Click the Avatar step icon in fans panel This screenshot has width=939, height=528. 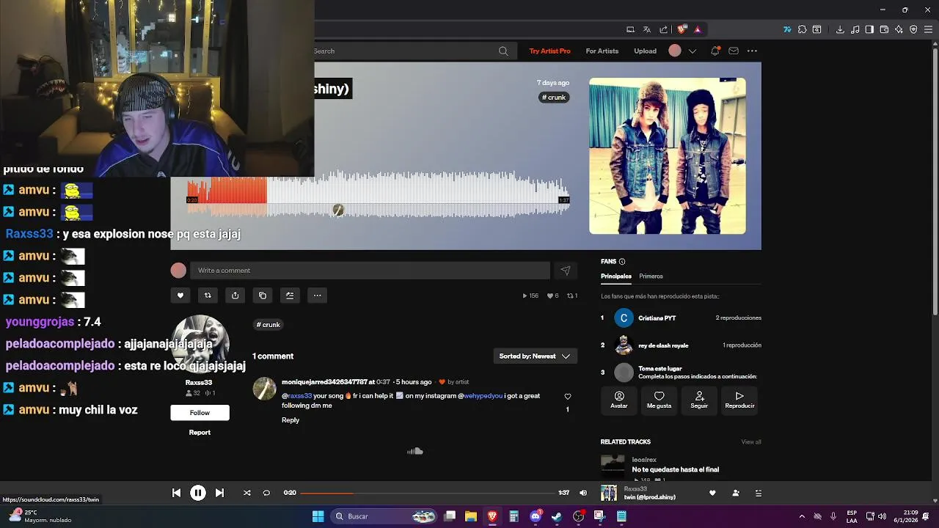pyautogui.click(x=619, y=400)
